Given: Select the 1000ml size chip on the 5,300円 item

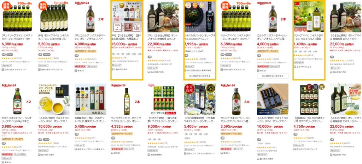Looking at the screenshot, I should tap(47, 55).
